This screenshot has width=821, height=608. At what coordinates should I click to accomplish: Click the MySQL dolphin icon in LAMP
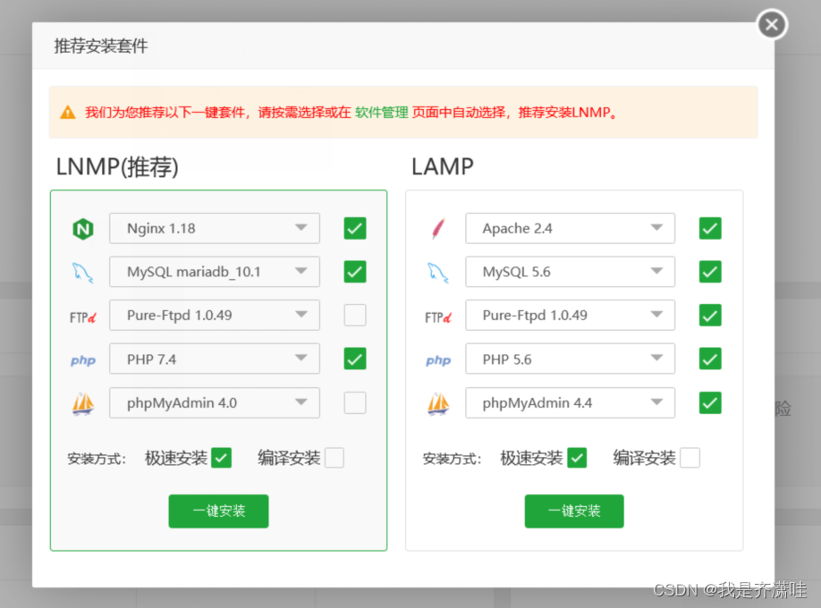tap(438, 273)
